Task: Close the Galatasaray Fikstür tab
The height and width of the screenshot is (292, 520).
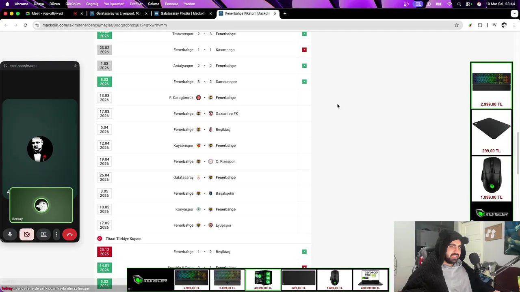Action: [210, 13]
